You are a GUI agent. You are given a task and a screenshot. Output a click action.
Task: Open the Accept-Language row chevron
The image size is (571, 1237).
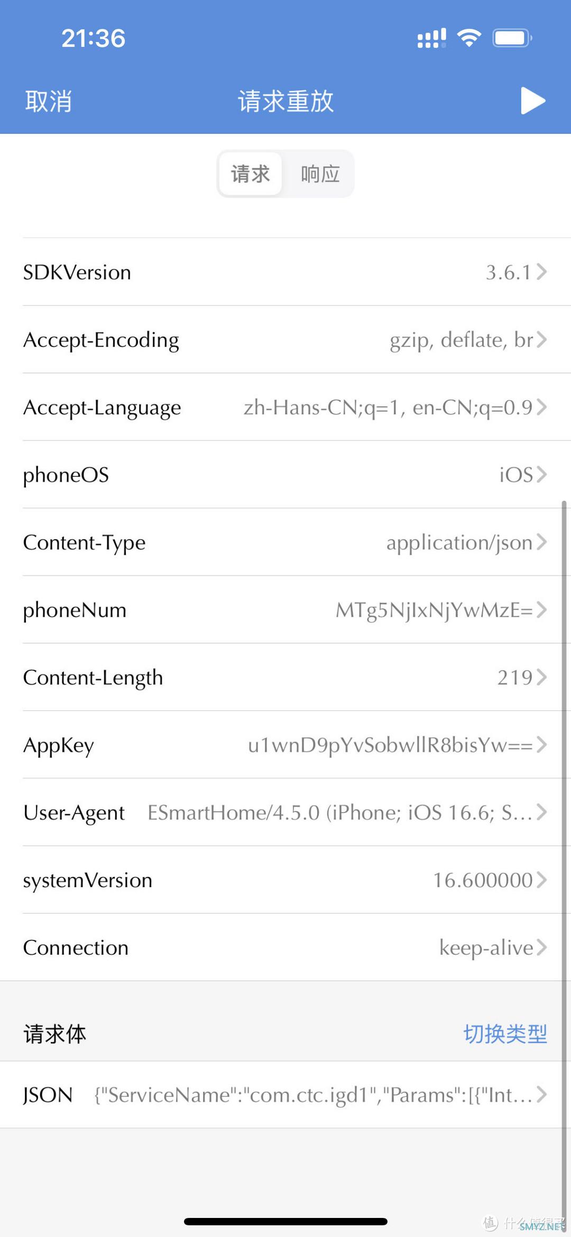[x=541, y=407]
